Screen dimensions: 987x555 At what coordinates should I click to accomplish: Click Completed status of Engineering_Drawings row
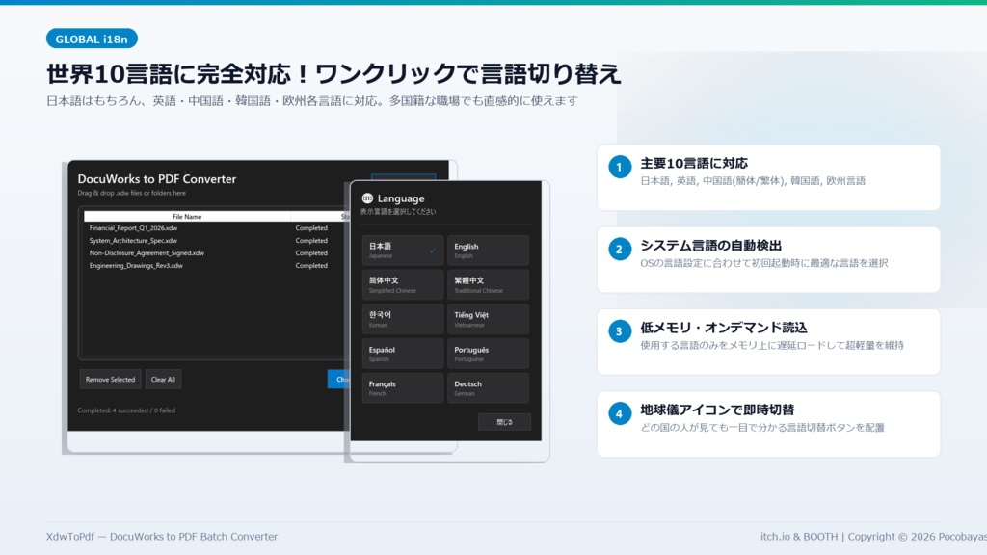(311, 266)
